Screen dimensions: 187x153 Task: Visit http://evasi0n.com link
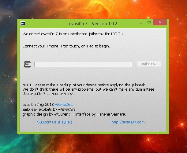(128, 122)
